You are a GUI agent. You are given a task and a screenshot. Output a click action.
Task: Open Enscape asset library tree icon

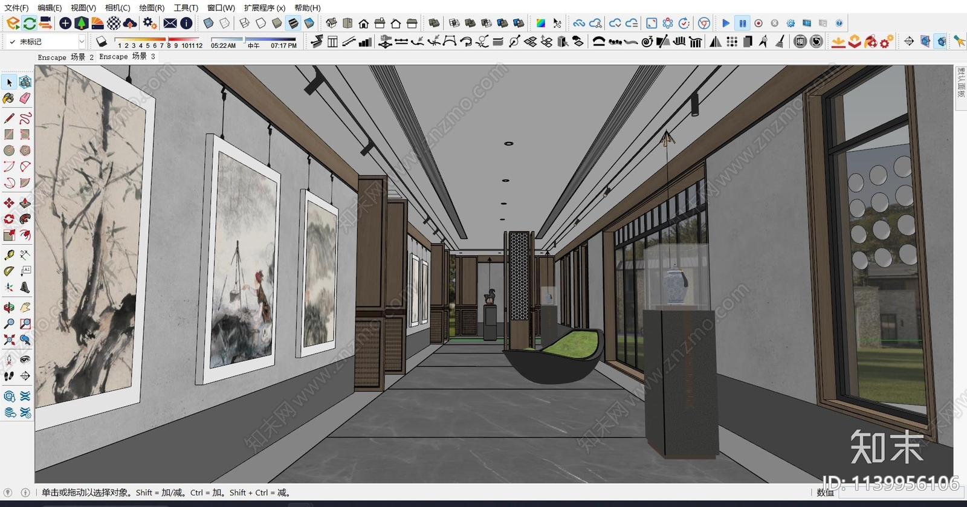click(x=81, y=23)
